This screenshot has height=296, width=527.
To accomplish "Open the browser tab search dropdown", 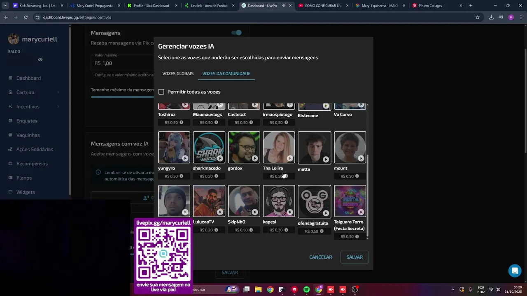I will click(x=5, y=6).
